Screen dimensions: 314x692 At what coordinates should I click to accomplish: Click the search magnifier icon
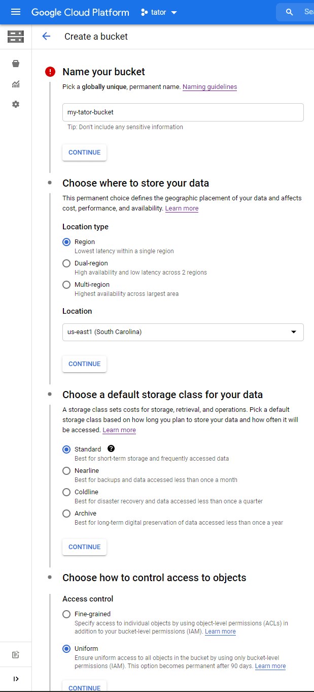tap(290, 12)
